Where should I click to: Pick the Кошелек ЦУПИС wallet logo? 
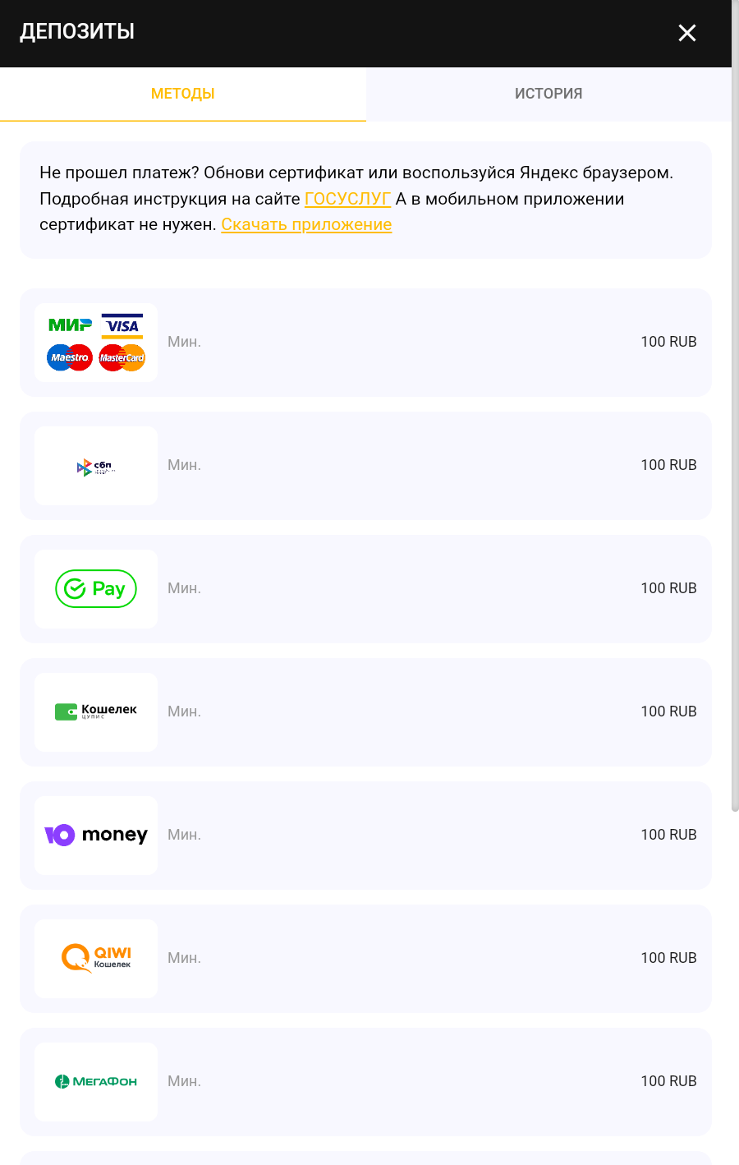coord(96,712)
